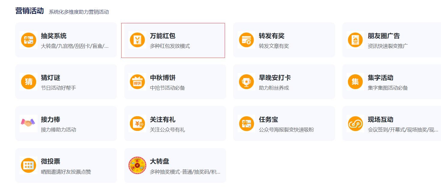Click the 任务宝 gift card icon
441x193 pixels.
point(247,123)
